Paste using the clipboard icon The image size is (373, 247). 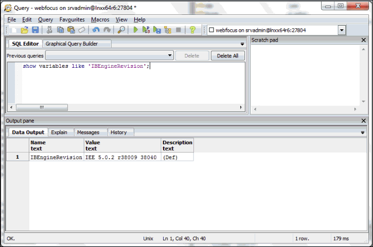click(x=71, y=30)
